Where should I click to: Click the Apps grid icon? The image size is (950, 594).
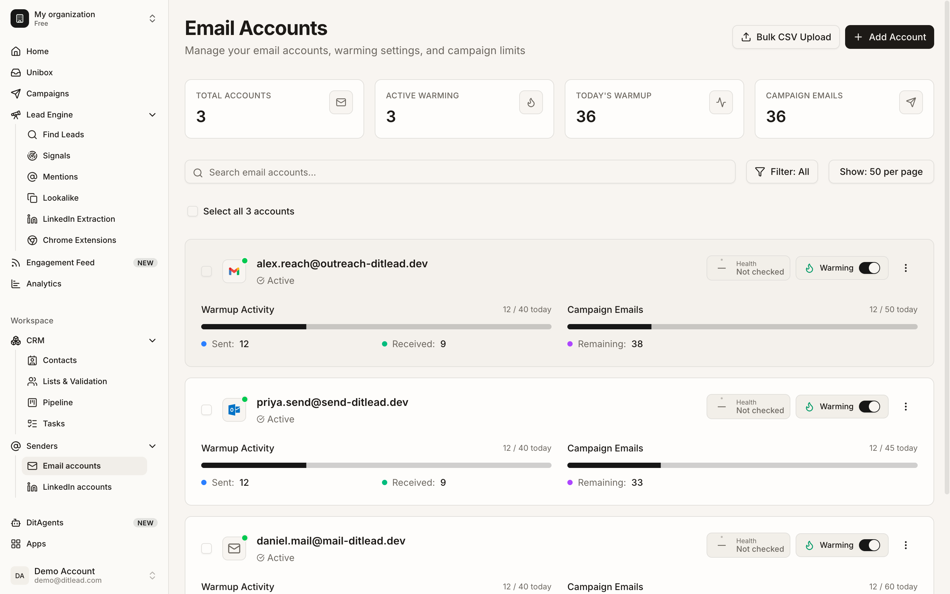click(16, 544)
